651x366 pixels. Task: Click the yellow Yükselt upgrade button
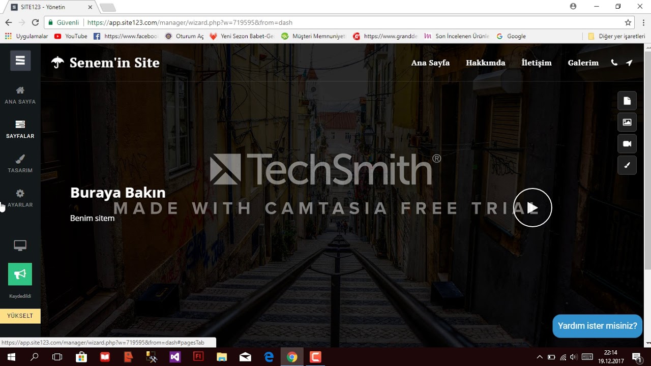(20, 316)
